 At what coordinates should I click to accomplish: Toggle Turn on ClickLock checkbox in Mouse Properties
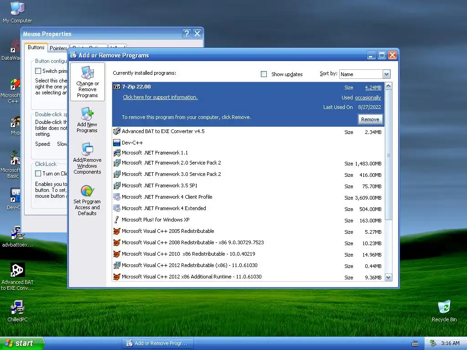coord(38,174)
